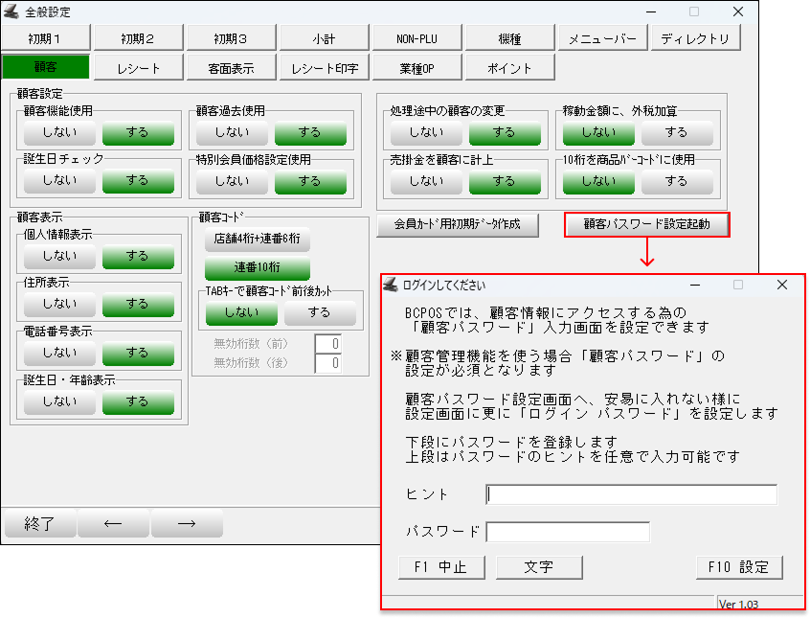
Task: Focus the パスワード input box
Action: [568, 531]
